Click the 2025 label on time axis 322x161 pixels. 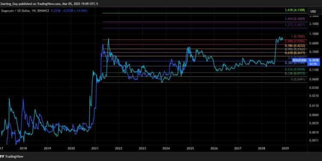[x=190, y=148]
